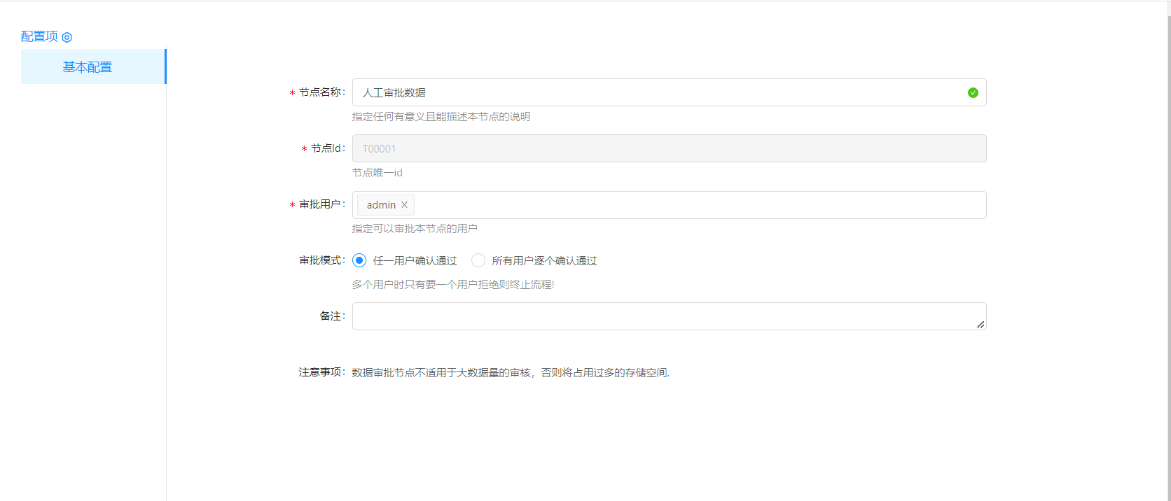Select the 任一用户确认通过 radio button
1171x501 pixels.
coord(359,260)
